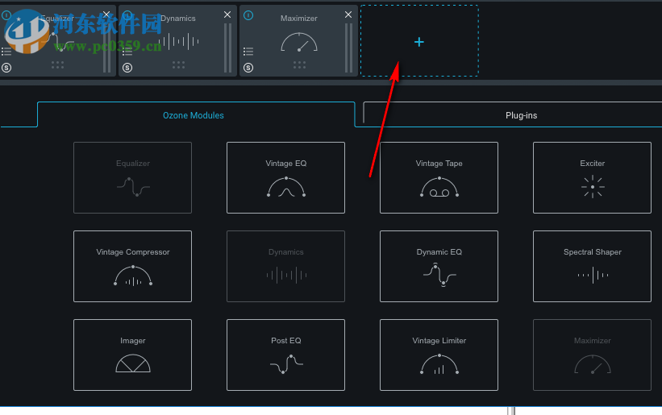Click the Maximizer module level meter

pos(348,48)
